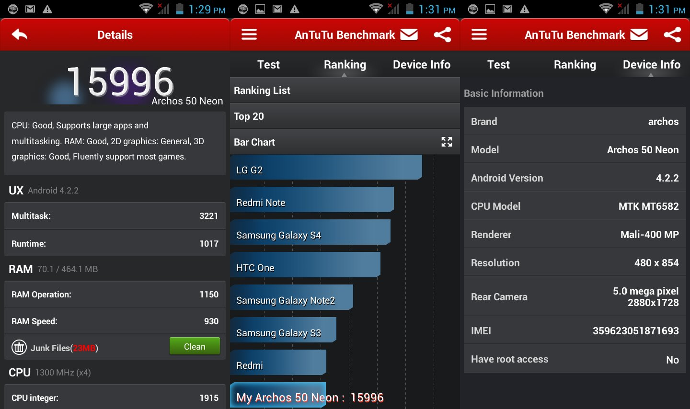Tap the Wi-Fi icon above the Device Info screen
The height and width of the screenshot is (409, 690).
(606, 9)
